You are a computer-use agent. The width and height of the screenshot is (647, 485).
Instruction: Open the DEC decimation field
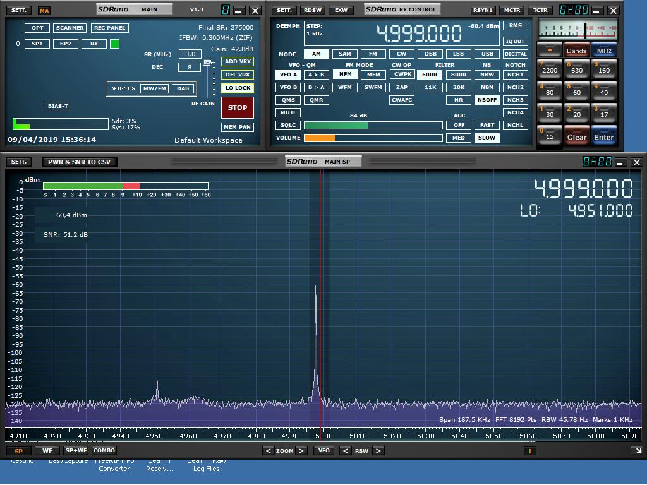coord(190,67)
